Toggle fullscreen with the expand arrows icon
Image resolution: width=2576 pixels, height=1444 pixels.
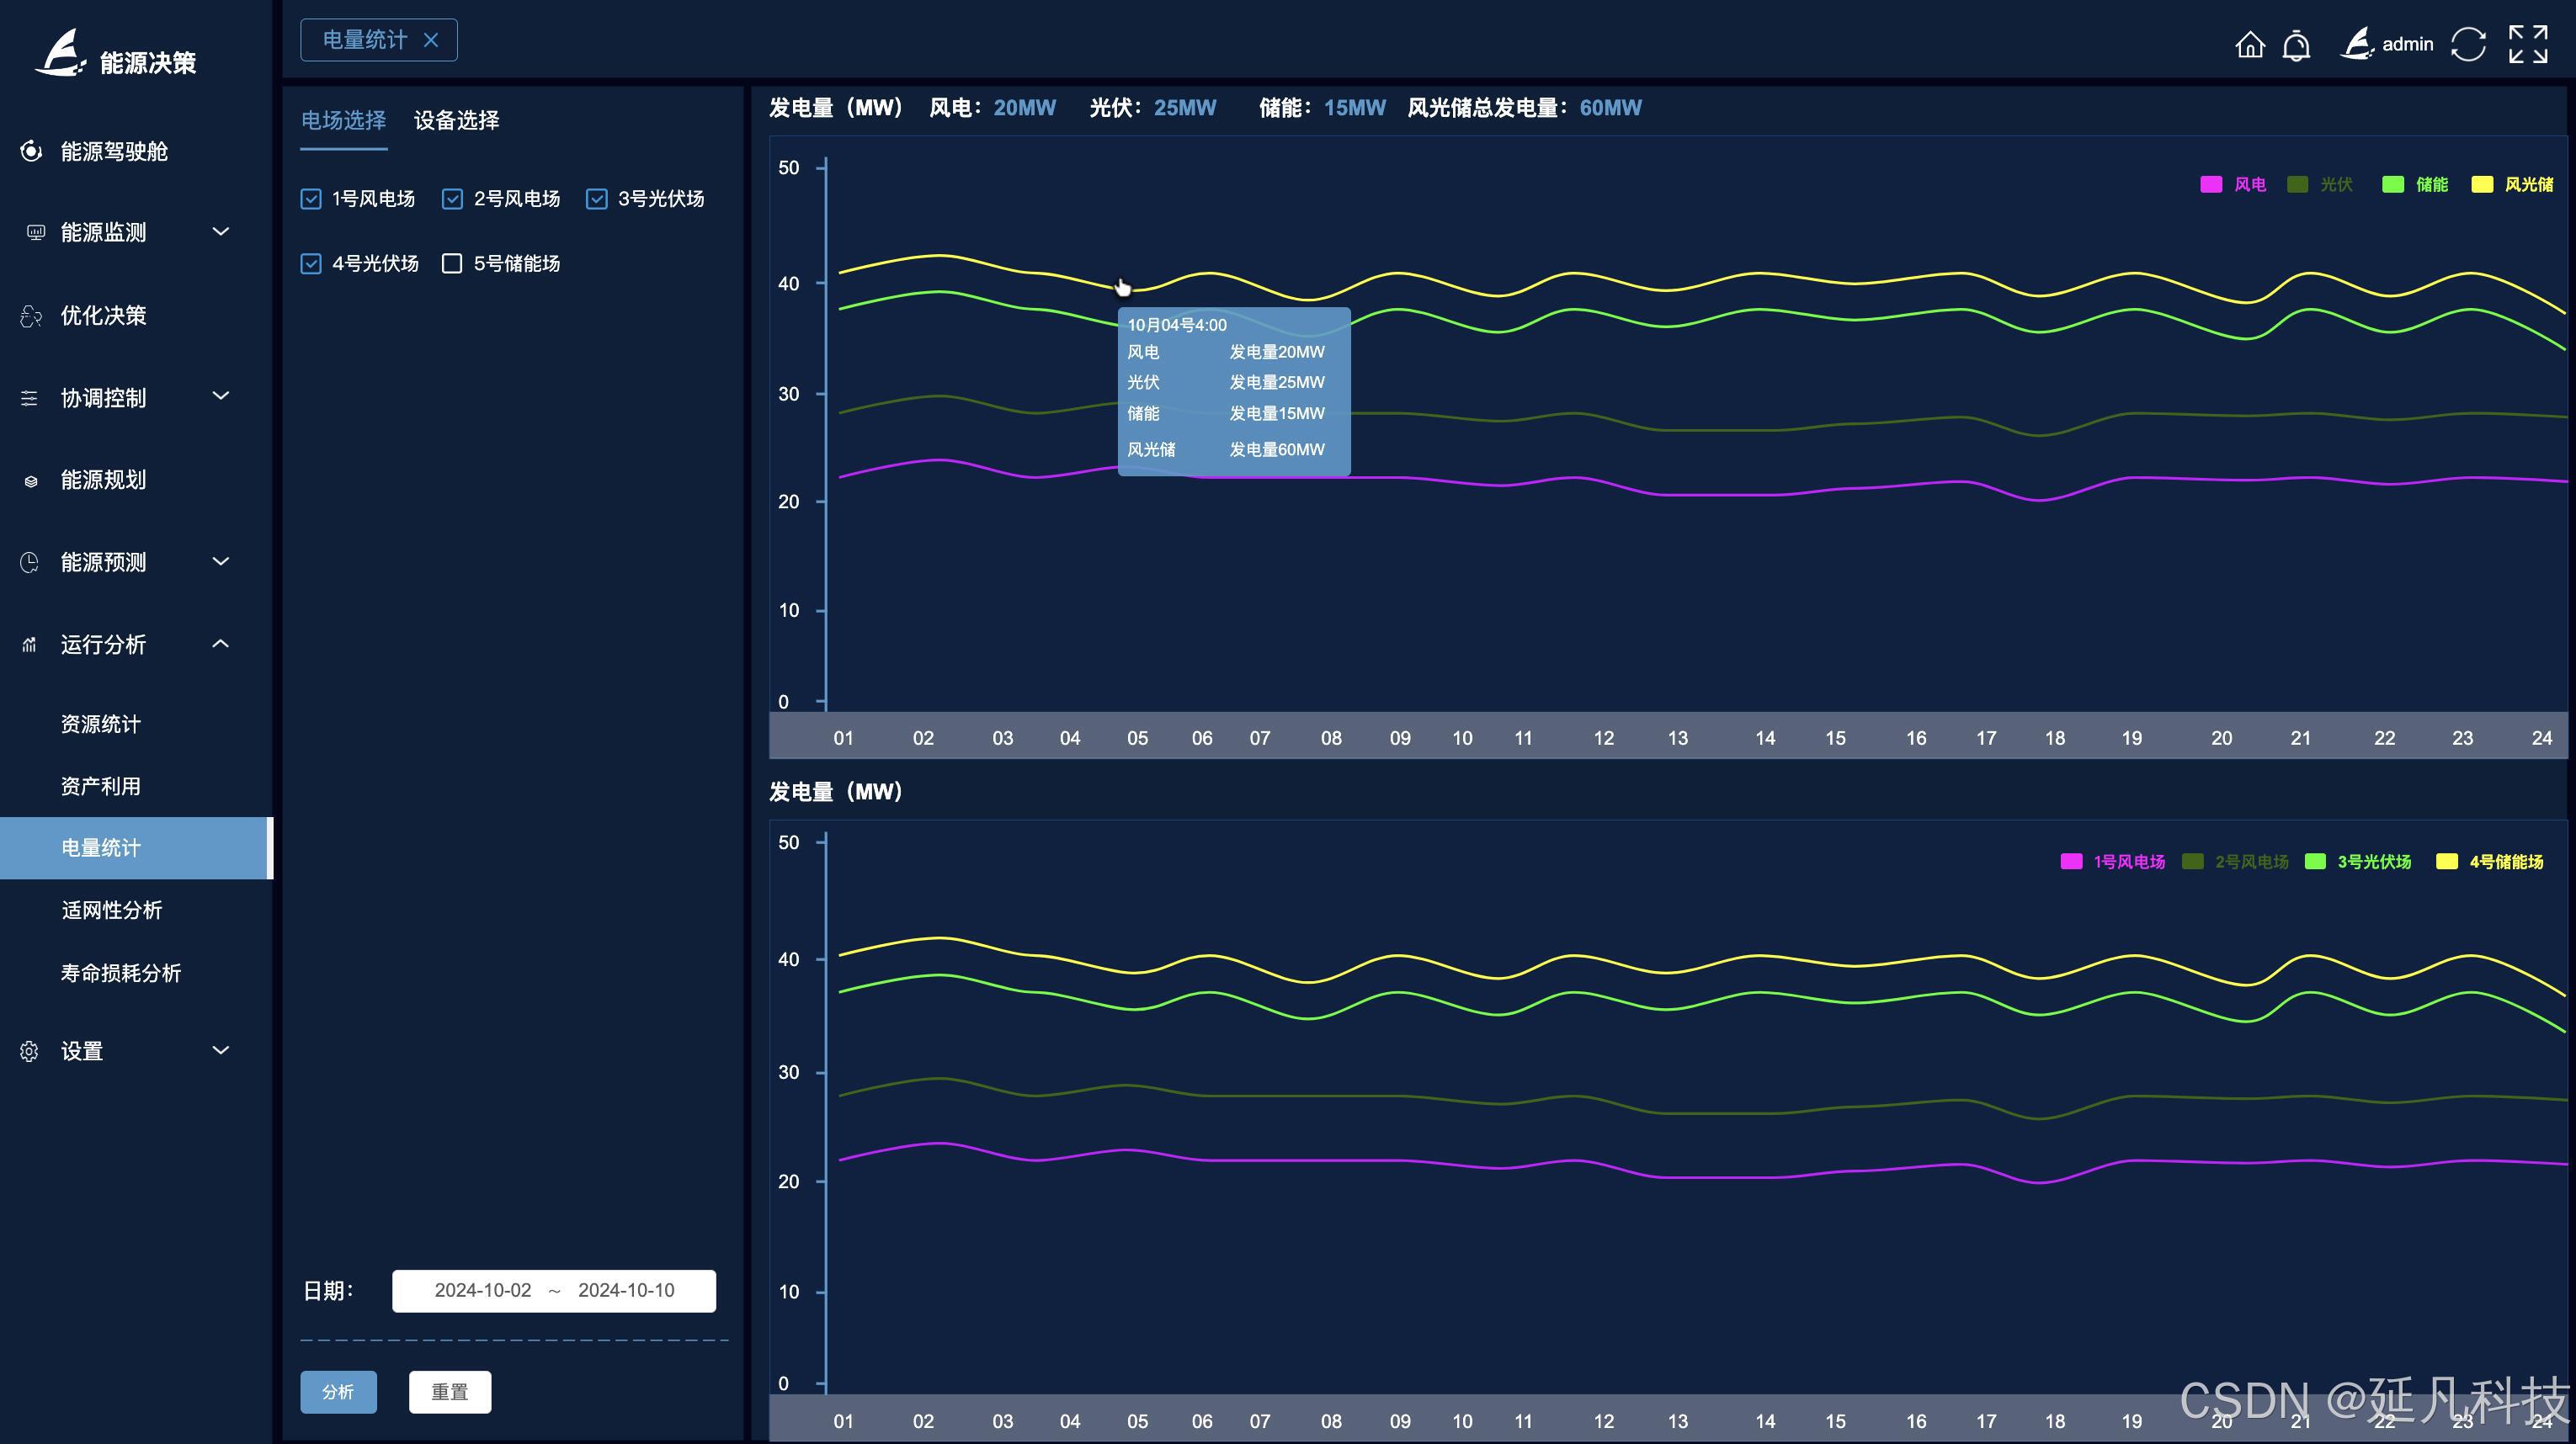tap(2527, 45)
